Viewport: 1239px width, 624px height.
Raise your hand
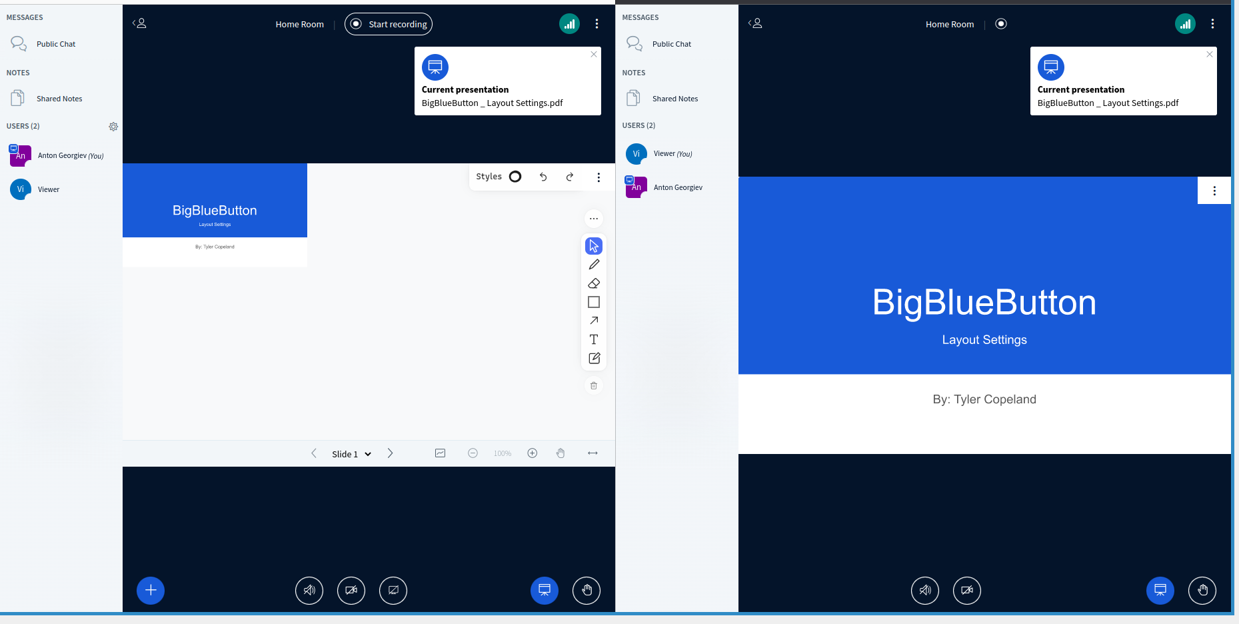click(586, 590)
